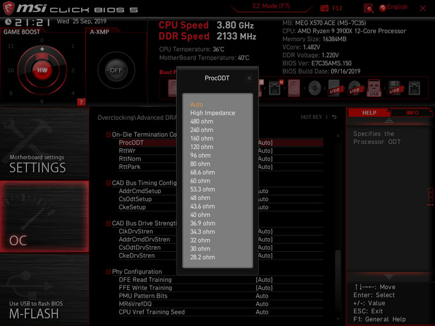Collapse CAD Bus Timing Configuration group

click(109, 184)
